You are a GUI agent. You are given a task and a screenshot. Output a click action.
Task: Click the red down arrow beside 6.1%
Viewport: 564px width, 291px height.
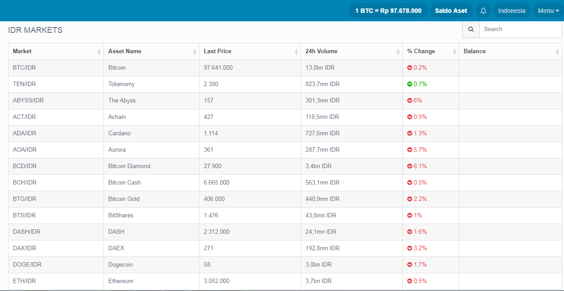tap(409, 166)
